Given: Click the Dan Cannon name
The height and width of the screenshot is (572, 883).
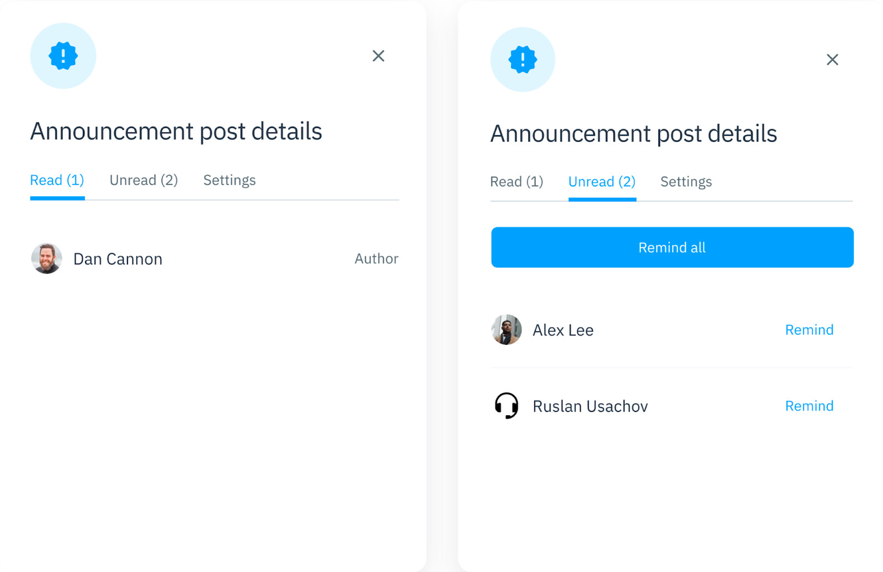Looking at the screenshot, I should tap(118, 259).
